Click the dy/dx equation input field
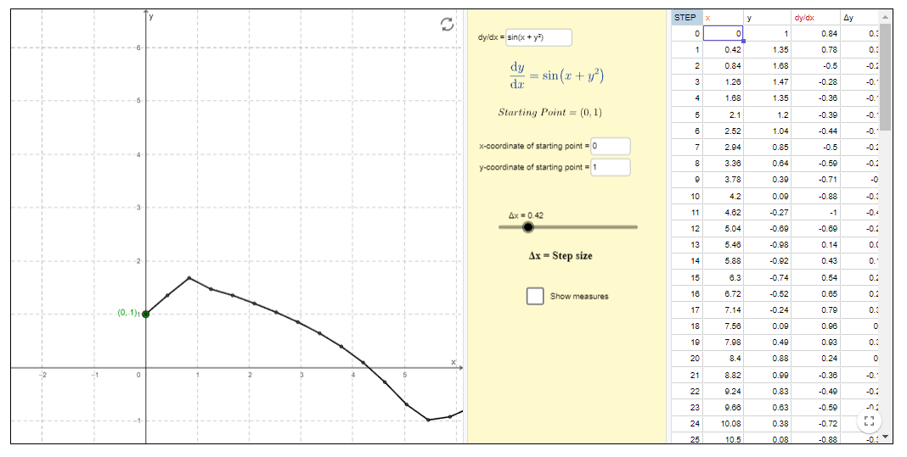Screen dimensions: 907x457 538,37
